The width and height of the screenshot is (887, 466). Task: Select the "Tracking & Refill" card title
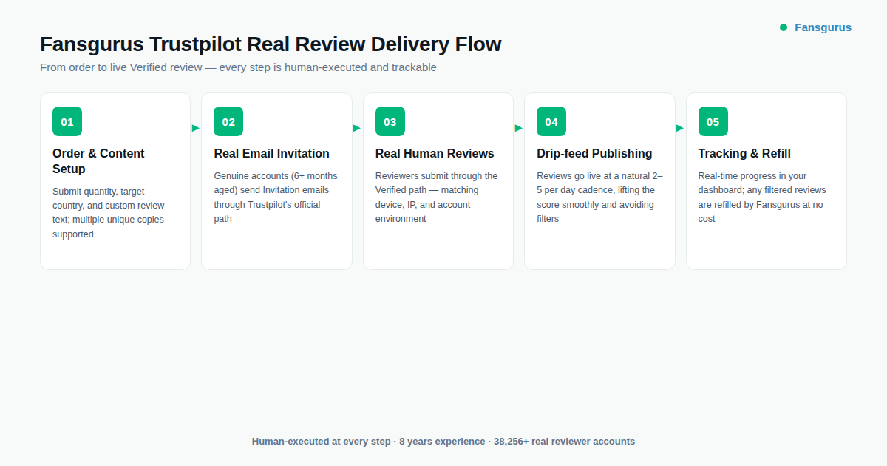click(744, 153)
